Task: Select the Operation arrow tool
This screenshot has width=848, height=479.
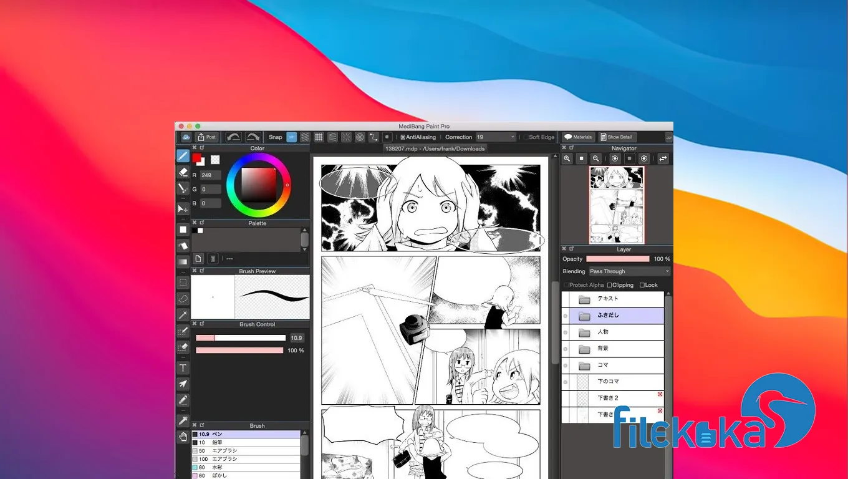Action: pos(183,384)
